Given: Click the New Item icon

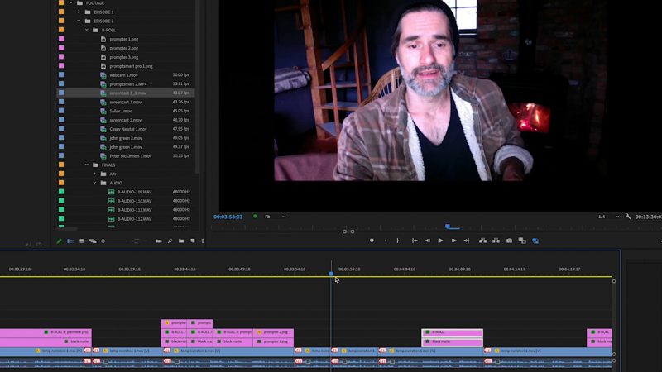Looking at the screenshot, I should click(x=193, y=241).
